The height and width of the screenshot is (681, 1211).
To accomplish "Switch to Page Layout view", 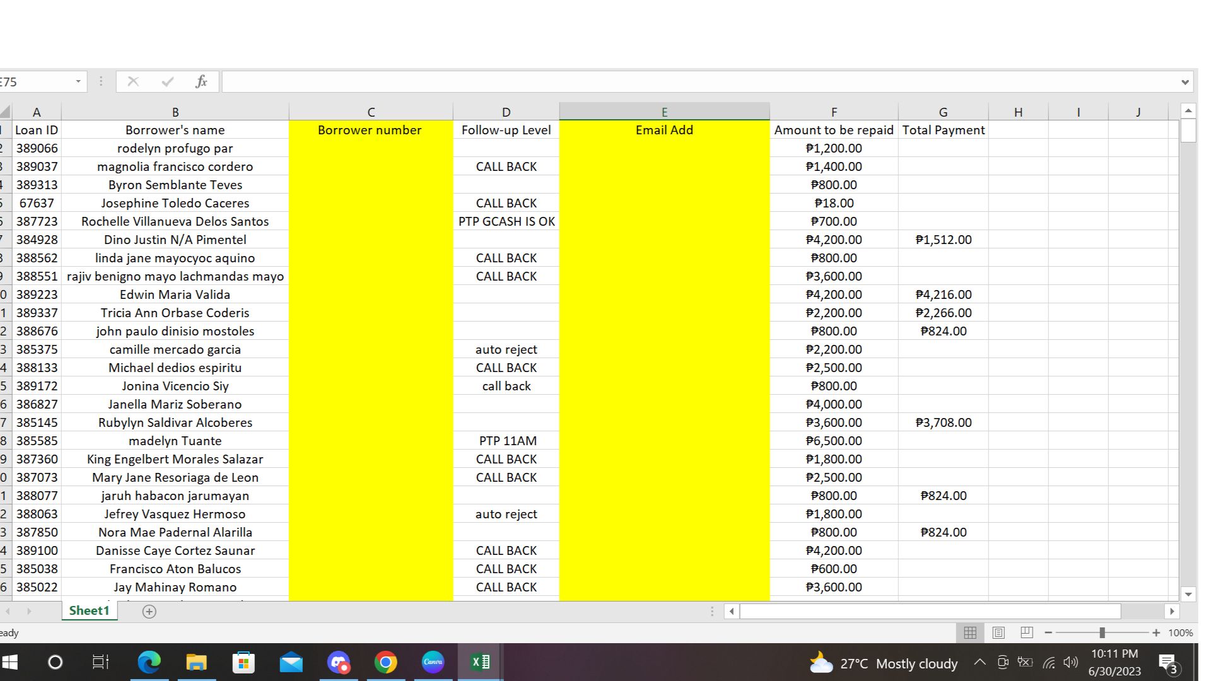I will [x=998, y=632].
